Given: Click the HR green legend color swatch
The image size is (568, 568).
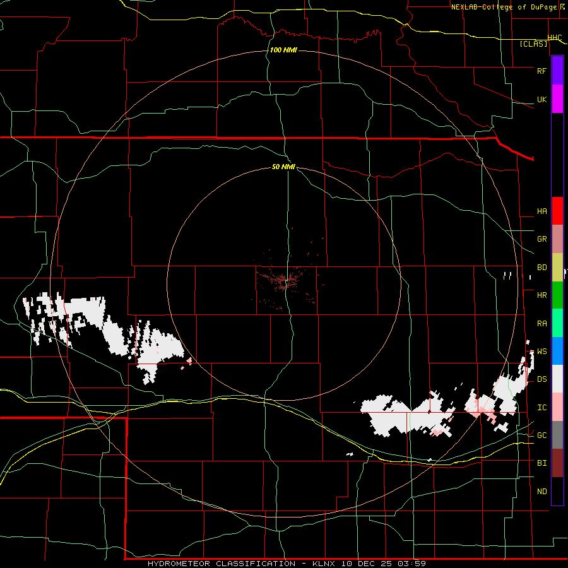Looking at the screenshot, I should pos(557,295).
